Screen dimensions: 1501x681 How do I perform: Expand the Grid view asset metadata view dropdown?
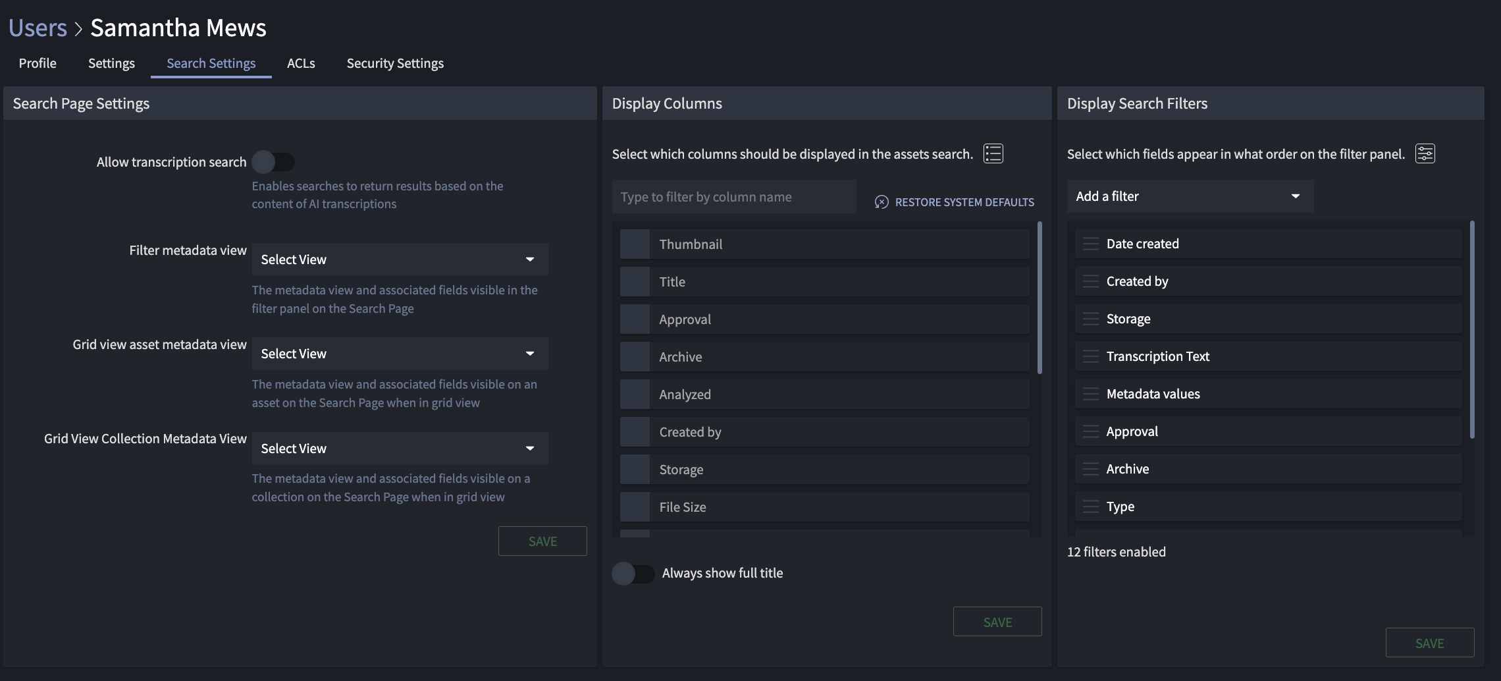pos(400,354)
